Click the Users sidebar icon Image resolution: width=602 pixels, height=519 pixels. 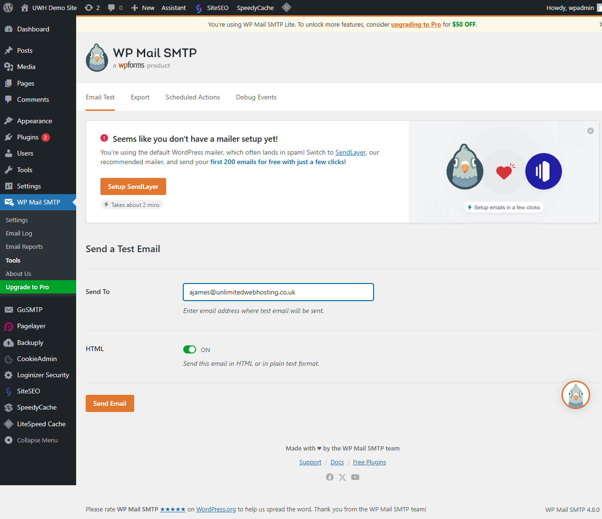[x=9, y=153]
